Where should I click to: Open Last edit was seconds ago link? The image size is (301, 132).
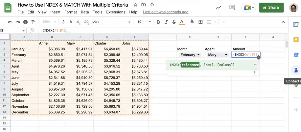(x=166, y=12)
